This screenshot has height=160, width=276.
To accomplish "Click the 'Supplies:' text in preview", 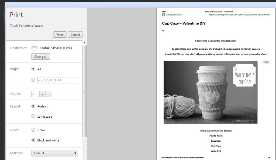I will pos(216,141).
